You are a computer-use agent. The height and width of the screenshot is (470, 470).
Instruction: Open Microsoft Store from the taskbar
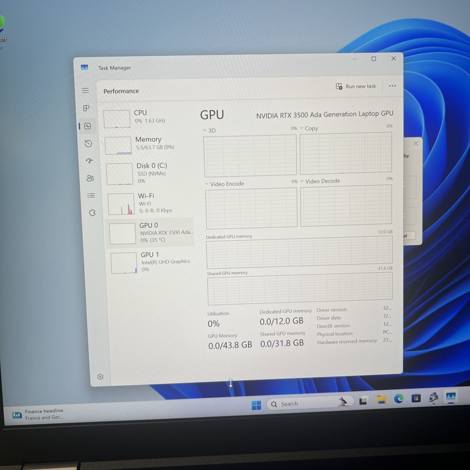(416, 398)
